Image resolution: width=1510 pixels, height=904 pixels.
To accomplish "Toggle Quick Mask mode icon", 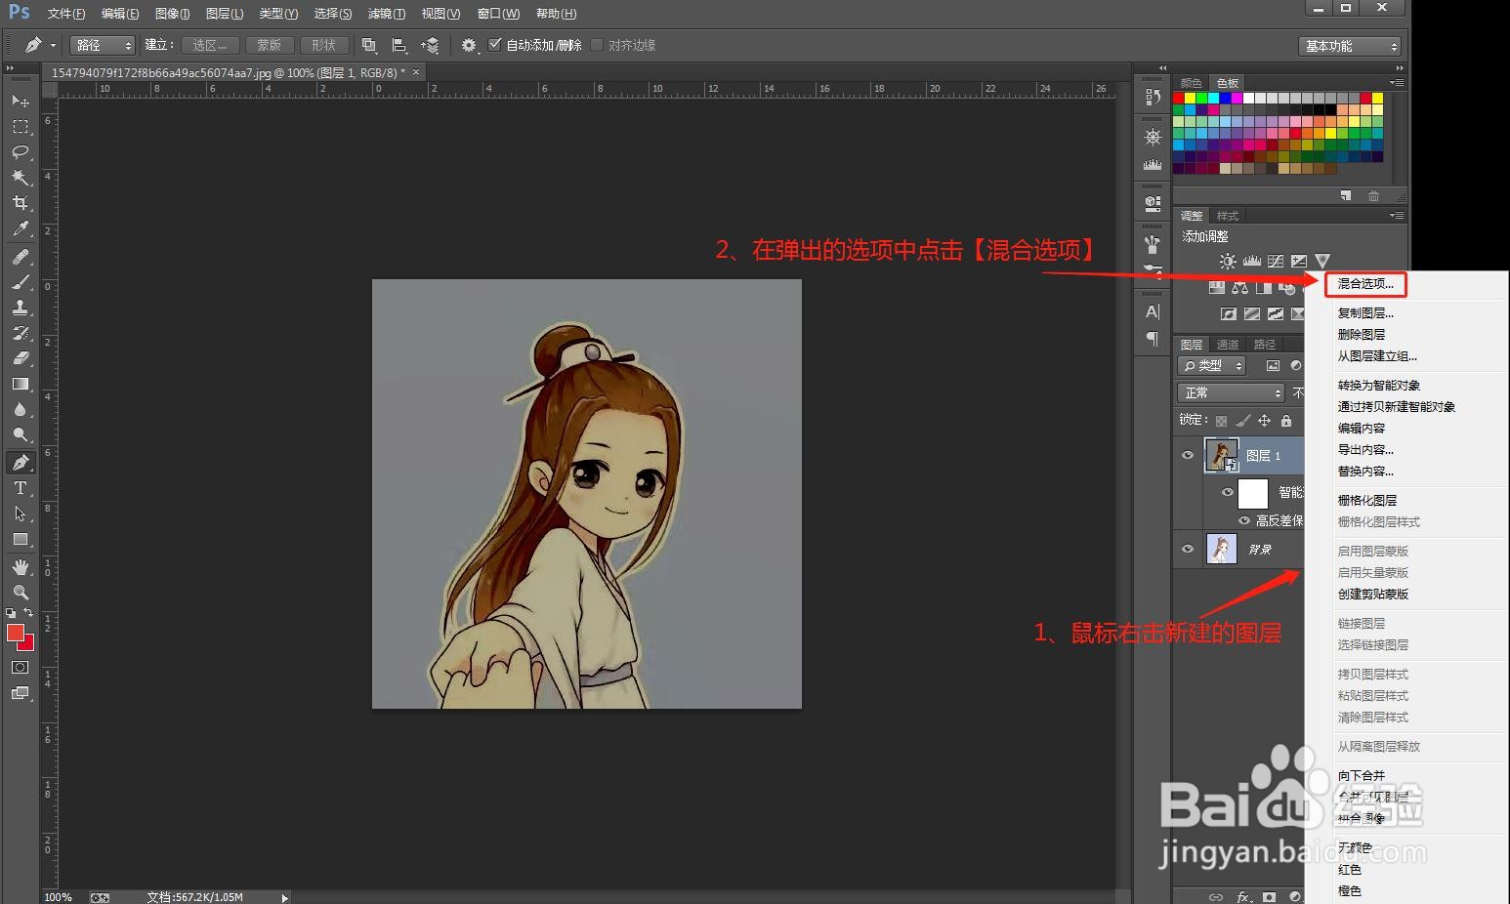I will (20, 668).
